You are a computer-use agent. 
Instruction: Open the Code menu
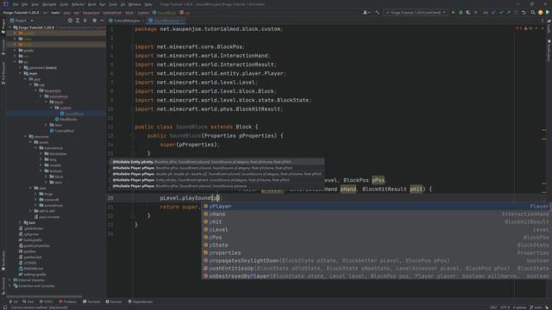click(x=64, y=4)
